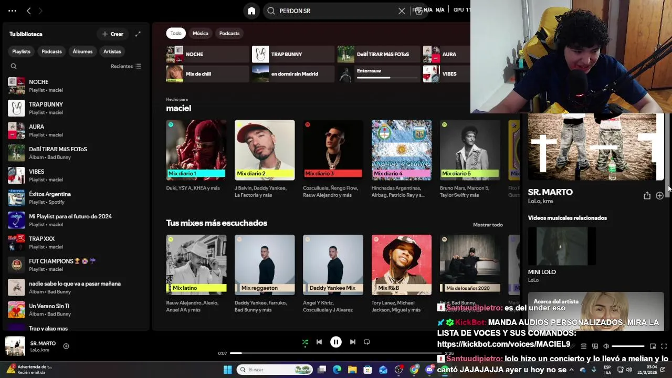Mute the volume speaker icon
Image resolution: width=672 pixels, height=378 pixels.
pos(606,346)
